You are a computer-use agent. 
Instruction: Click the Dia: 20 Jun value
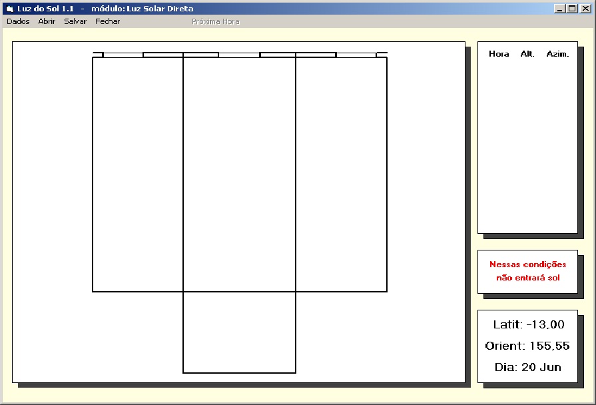527,367
